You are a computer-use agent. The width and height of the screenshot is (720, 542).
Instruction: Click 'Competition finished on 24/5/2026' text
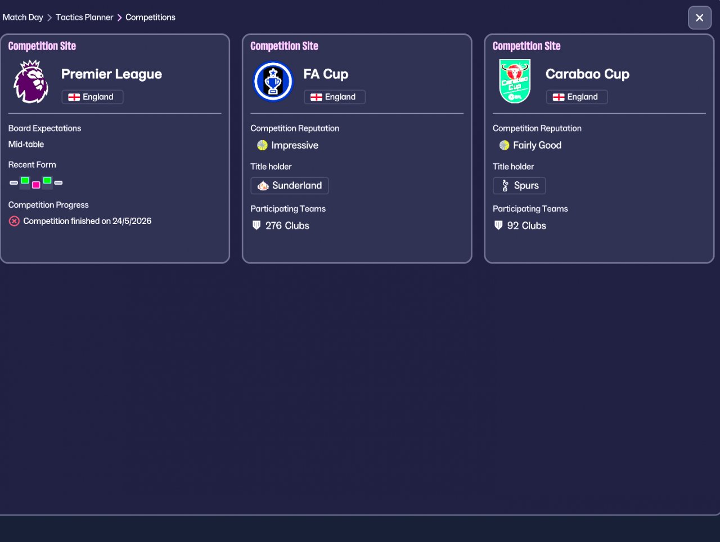pos(87,221)
